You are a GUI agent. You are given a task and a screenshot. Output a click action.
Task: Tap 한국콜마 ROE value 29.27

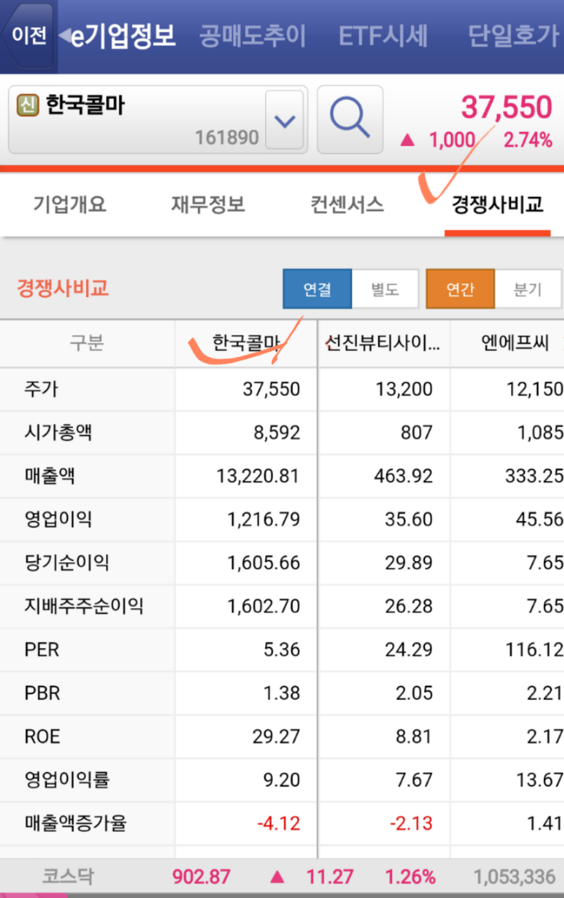[x=276, y=736]
